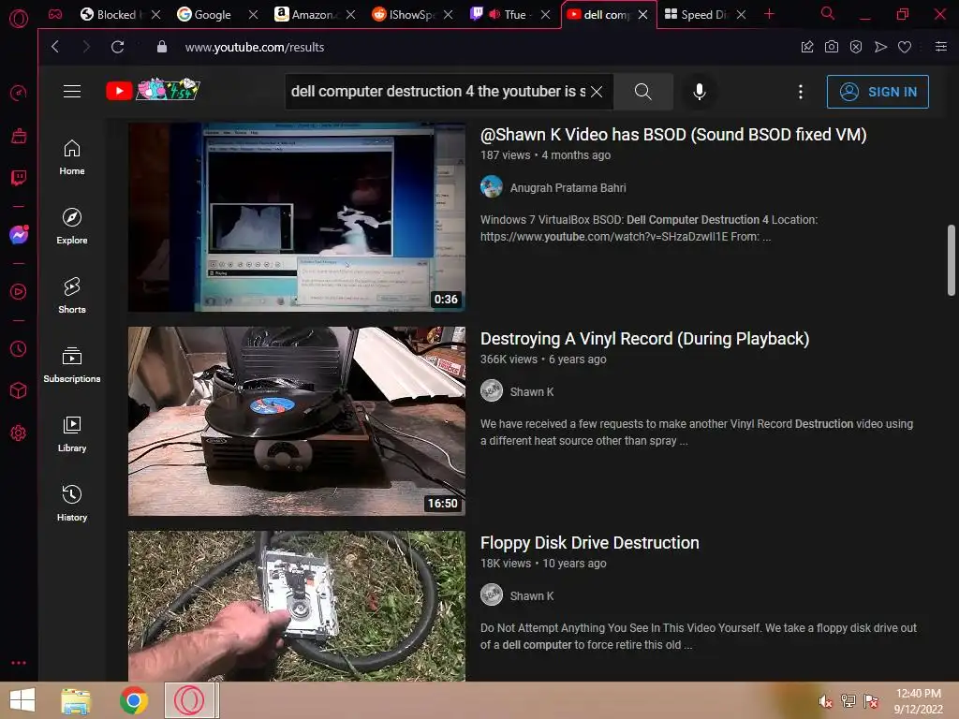Click the page vertical scrollbar
Screen dimensions: 959x719
[x=952, y=260]
